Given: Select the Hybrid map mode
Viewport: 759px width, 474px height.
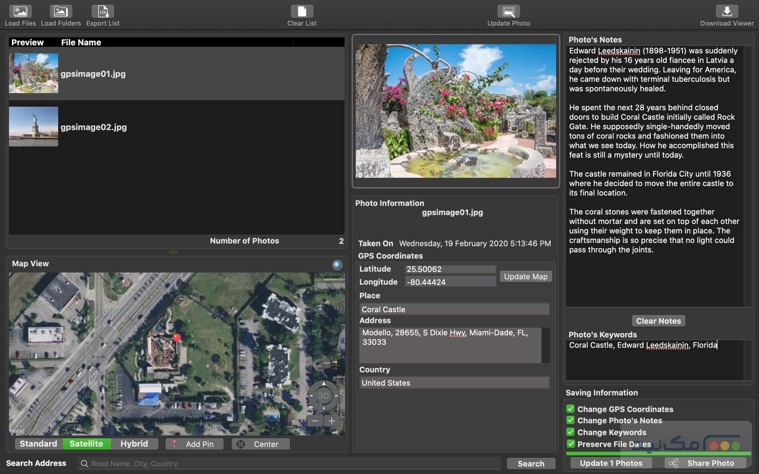Looking at the screenshot, I should coord(134,444).
